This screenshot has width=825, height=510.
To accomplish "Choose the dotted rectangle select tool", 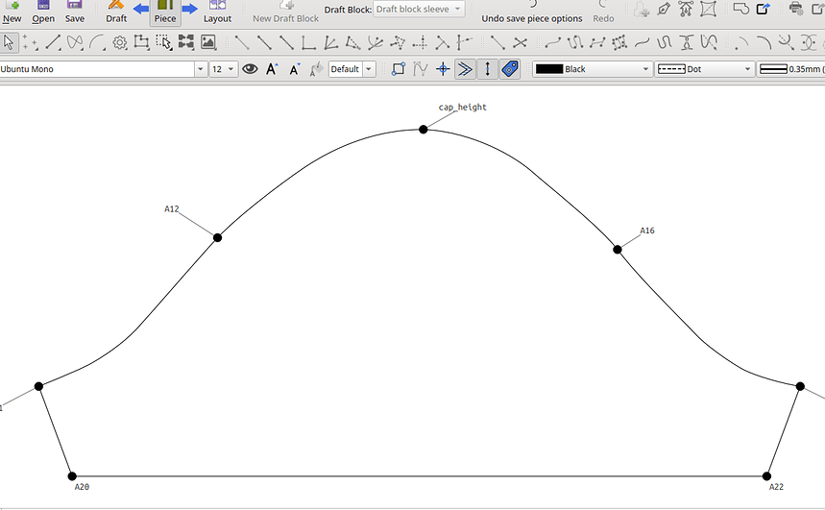I will (x=163, y=42).
